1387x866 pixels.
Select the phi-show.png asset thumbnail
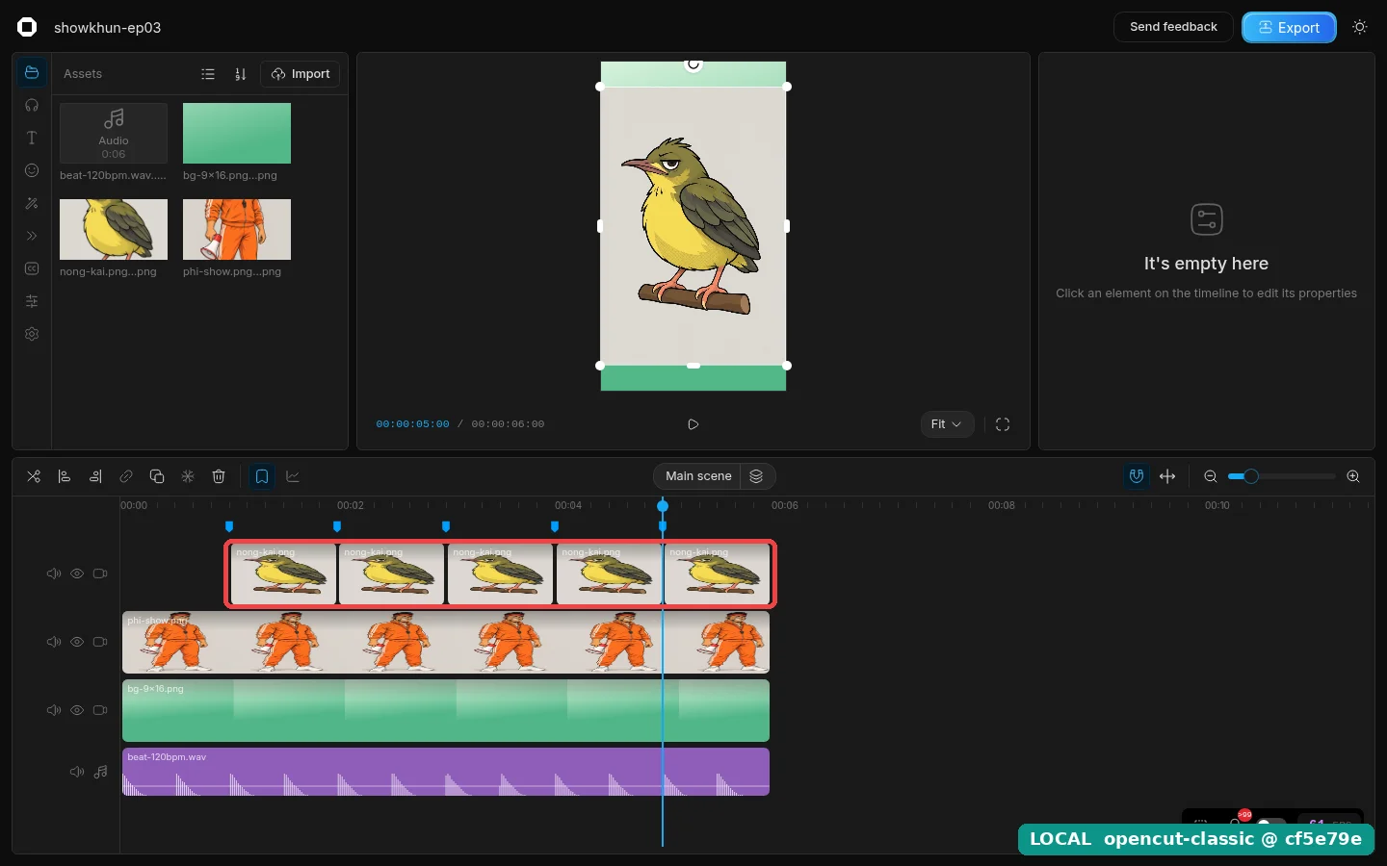(237, 229)
